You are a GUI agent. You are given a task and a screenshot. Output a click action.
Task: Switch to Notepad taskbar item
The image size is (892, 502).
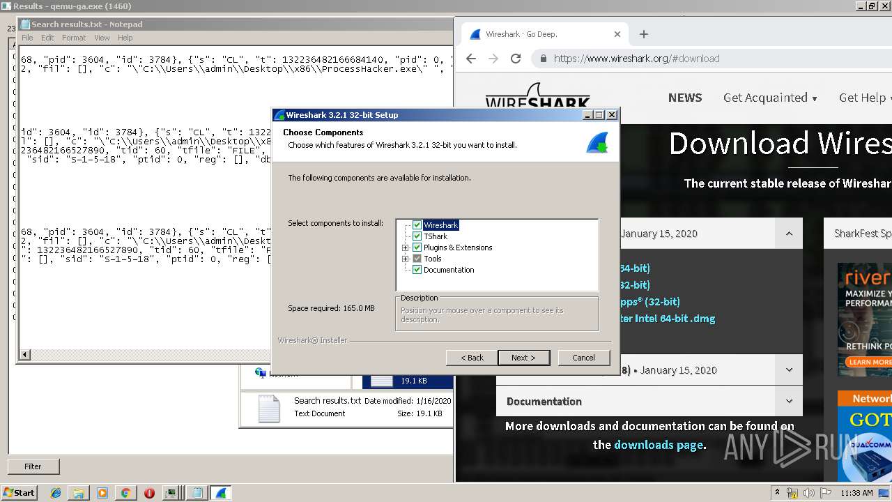point(197,493)
